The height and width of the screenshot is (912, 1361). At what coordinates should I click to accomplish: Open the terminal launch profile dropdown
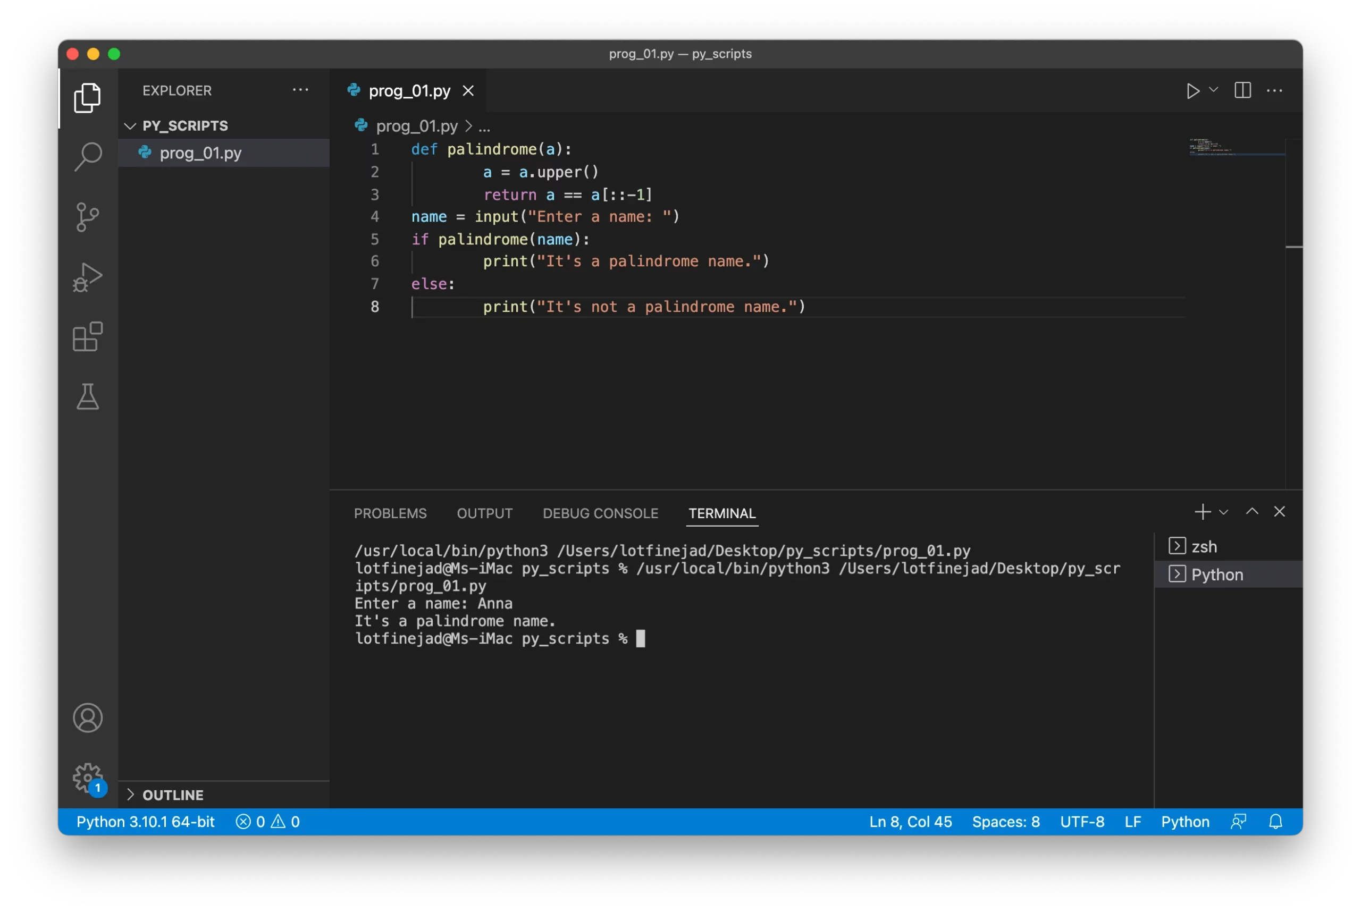pos(1224,512)
